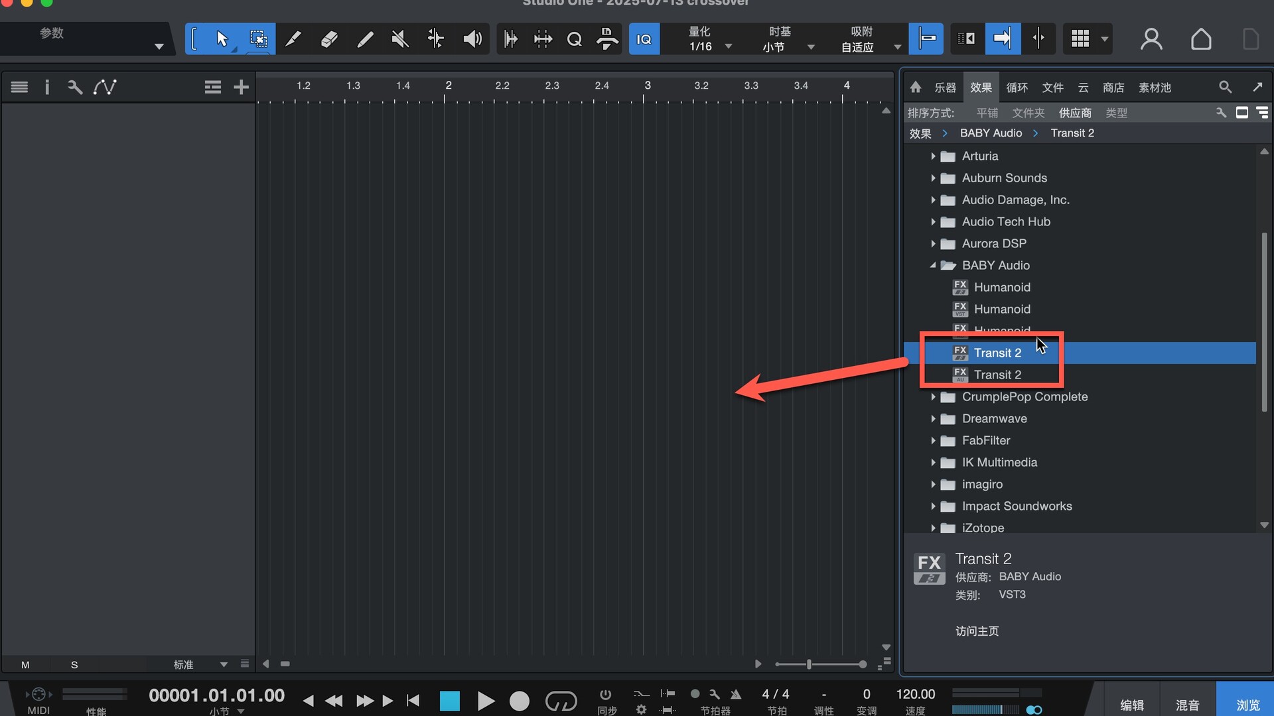
Task: Click the browser search magnifier icon
Action: pyautogui.click(x=1225, y=87)
